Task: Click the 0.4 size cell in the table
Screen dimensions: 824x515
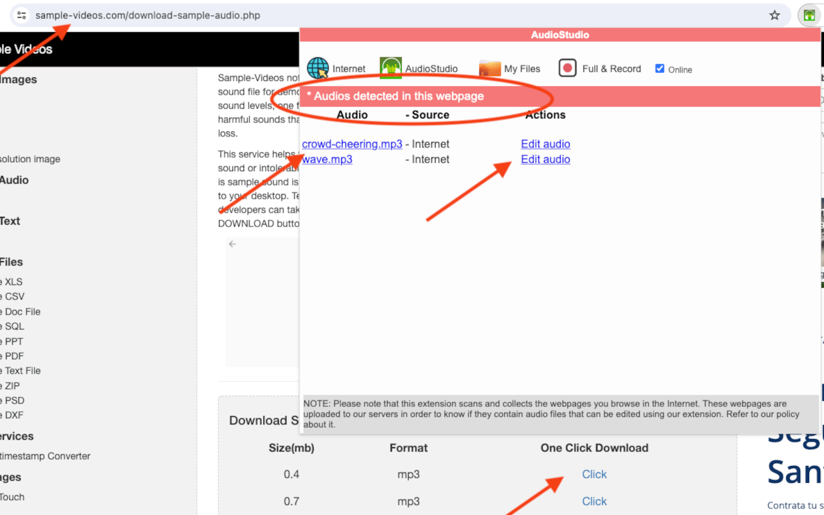Action: coord(292,474)
